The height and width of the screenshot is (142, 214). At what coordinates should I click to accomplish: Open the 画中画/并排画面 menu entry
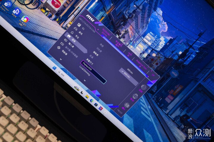[x=71, y=52]
